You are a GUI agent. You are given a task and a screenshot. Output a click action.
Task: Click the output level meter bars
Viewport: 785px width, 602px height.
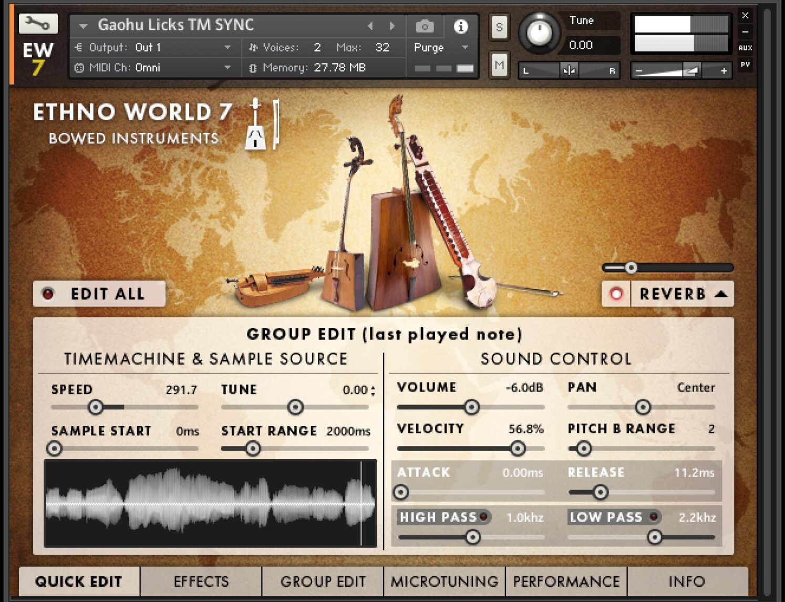(681, 34)
